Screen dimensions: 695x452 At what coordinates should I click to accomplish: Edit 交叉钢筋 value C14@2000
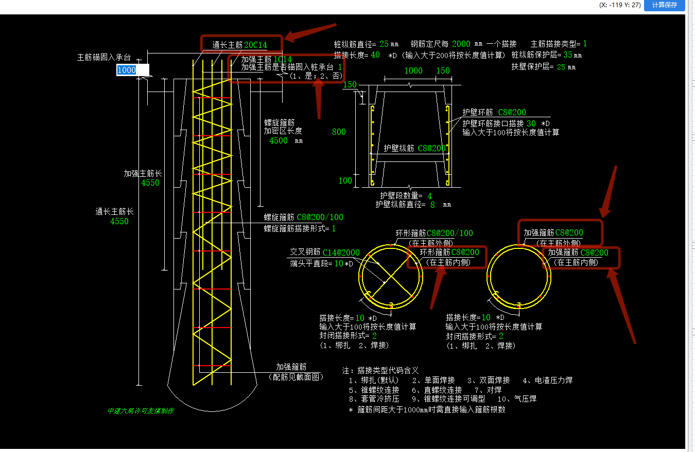[x=341, y=253]
